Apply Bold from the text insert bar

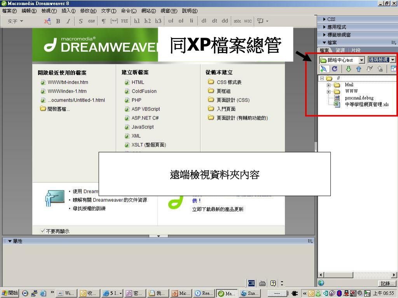[x=58, y=21]
